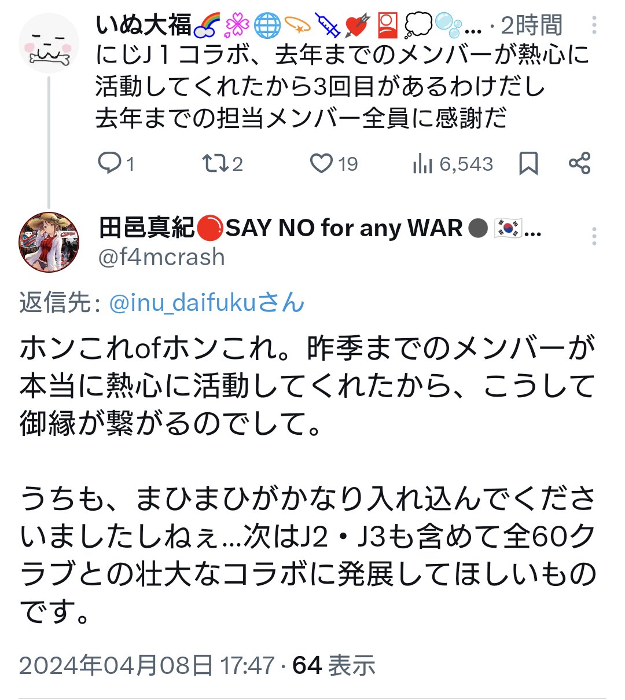Click the 64 表示 view count
625x700 pixels.
tap(334, 665)
